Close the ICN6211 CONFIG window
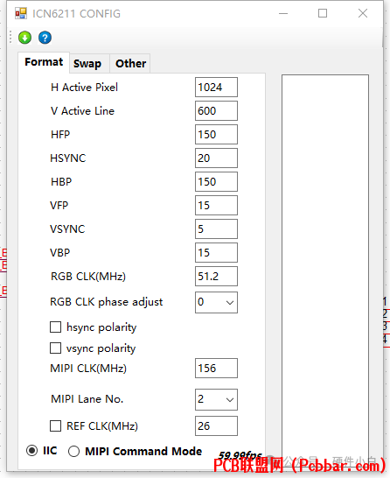Screen dimensions: 390x478 (x=363, y=13)
